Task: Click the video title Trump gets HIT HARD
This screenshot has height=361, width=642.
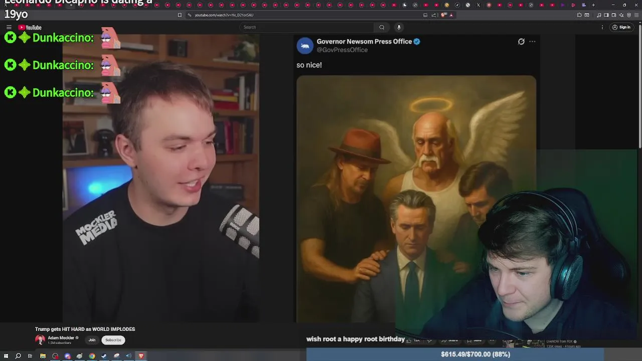Action: [85, 329]
